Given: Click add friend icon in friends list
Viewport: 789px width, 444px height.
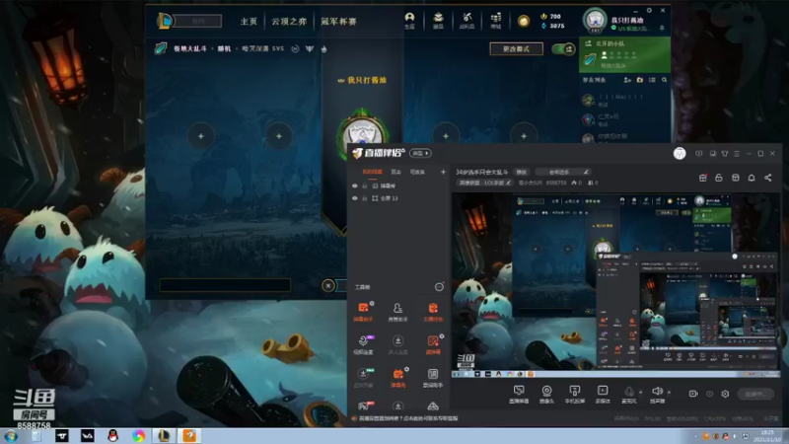Looking at the screenshot, I should (627, 80).
